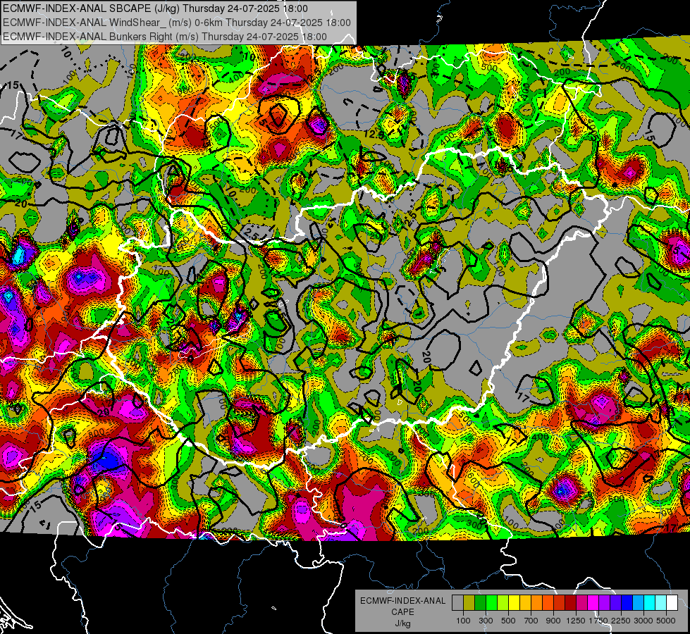Click the 300 tick label in the legend bar
The width and height of the screenshot is (690, 634).
coord(486,621)
